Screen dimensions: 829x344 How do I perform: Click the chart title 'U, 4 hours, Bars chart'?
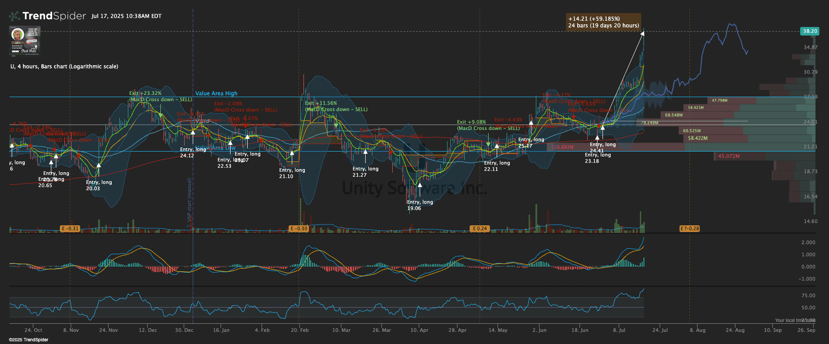tap(64, 67)
